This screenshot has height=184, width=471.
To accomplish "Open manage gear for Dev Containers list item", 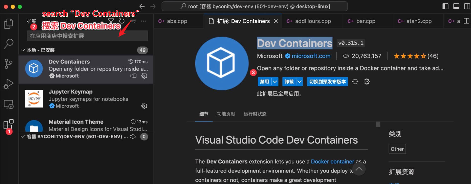I will [x=144, y=76].
